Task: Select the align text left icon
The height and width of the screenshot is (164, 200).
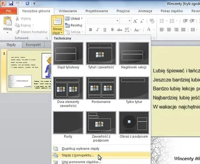Action: click(x=162, y=30)
